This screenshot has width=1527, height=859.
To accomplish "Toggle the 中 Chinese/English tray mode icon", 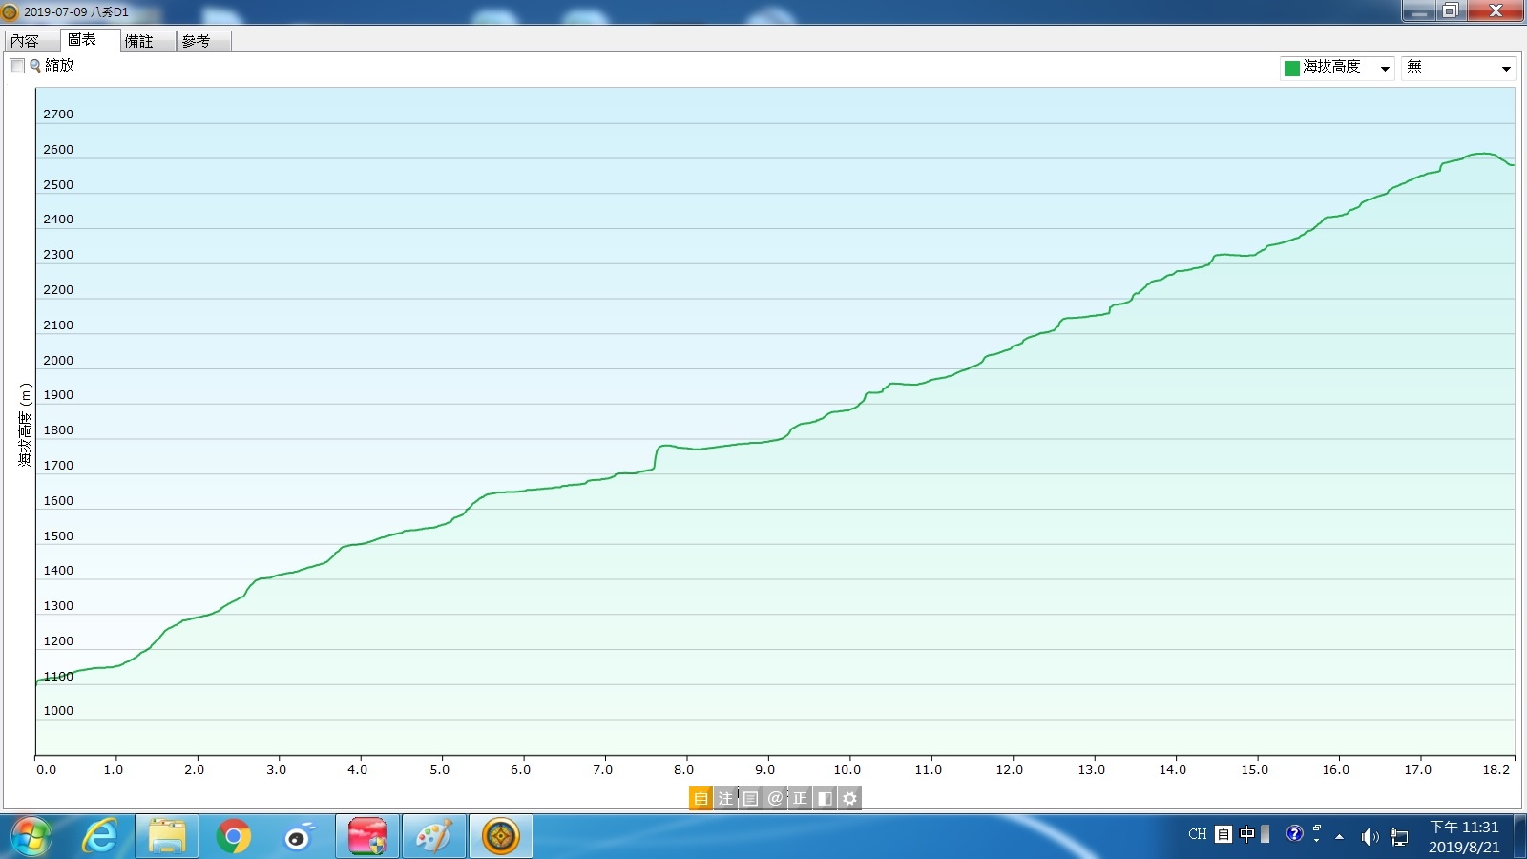I will (x=1247, y=834).
